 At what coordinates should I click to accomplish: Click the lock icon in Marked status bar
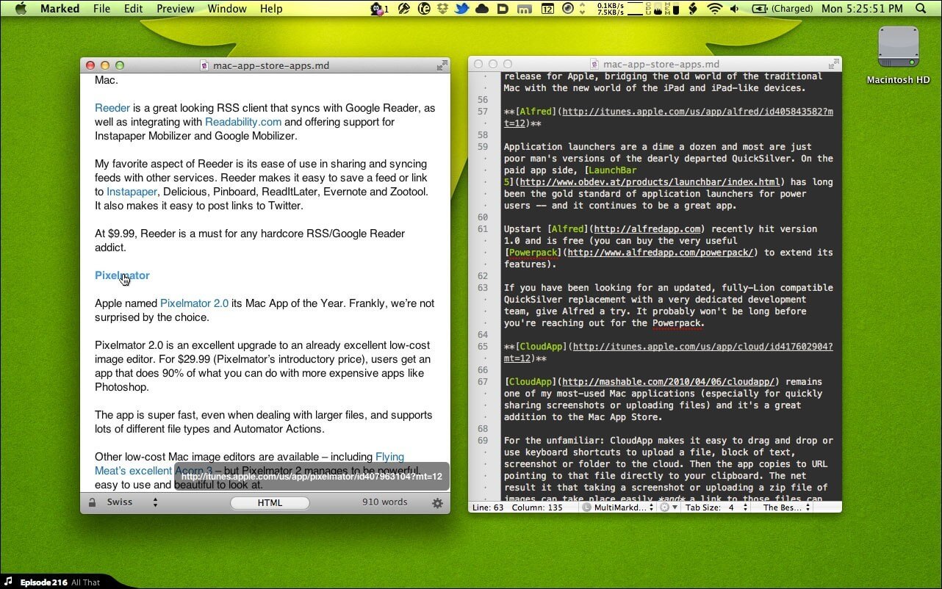92,503
